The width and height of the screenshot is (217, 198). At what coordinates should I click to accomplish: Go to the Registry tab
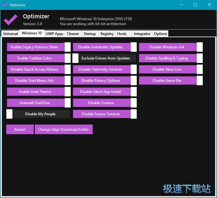[107, 34]
